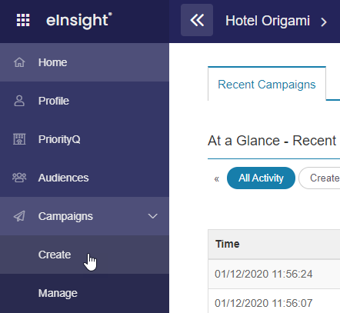Select the All Activity filter pill
This screenshot has width=340, height=313.
[x=261, y=178]
